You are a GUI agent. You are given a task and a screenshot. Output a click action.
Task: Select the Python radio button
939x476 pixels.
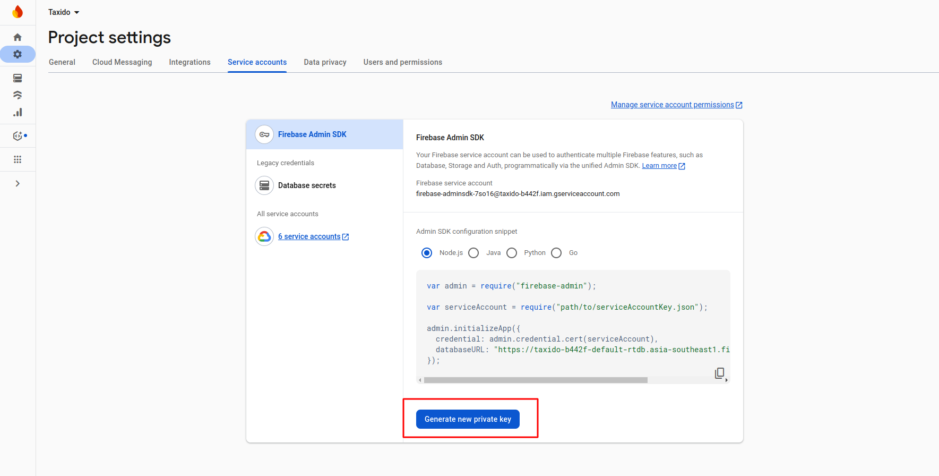tap(512, 253)
